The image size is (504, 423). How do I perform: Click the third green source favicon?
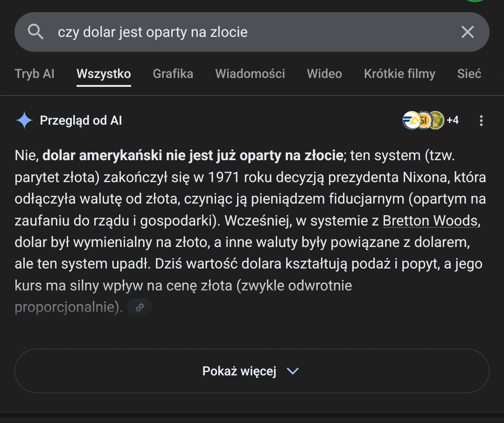tap(435, 120)
